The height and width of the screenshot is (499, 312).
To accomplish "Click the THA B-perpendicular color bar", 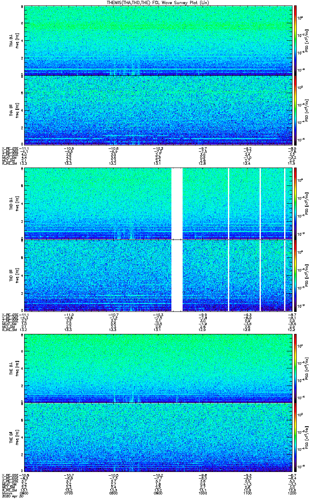I will pos(296,40).
